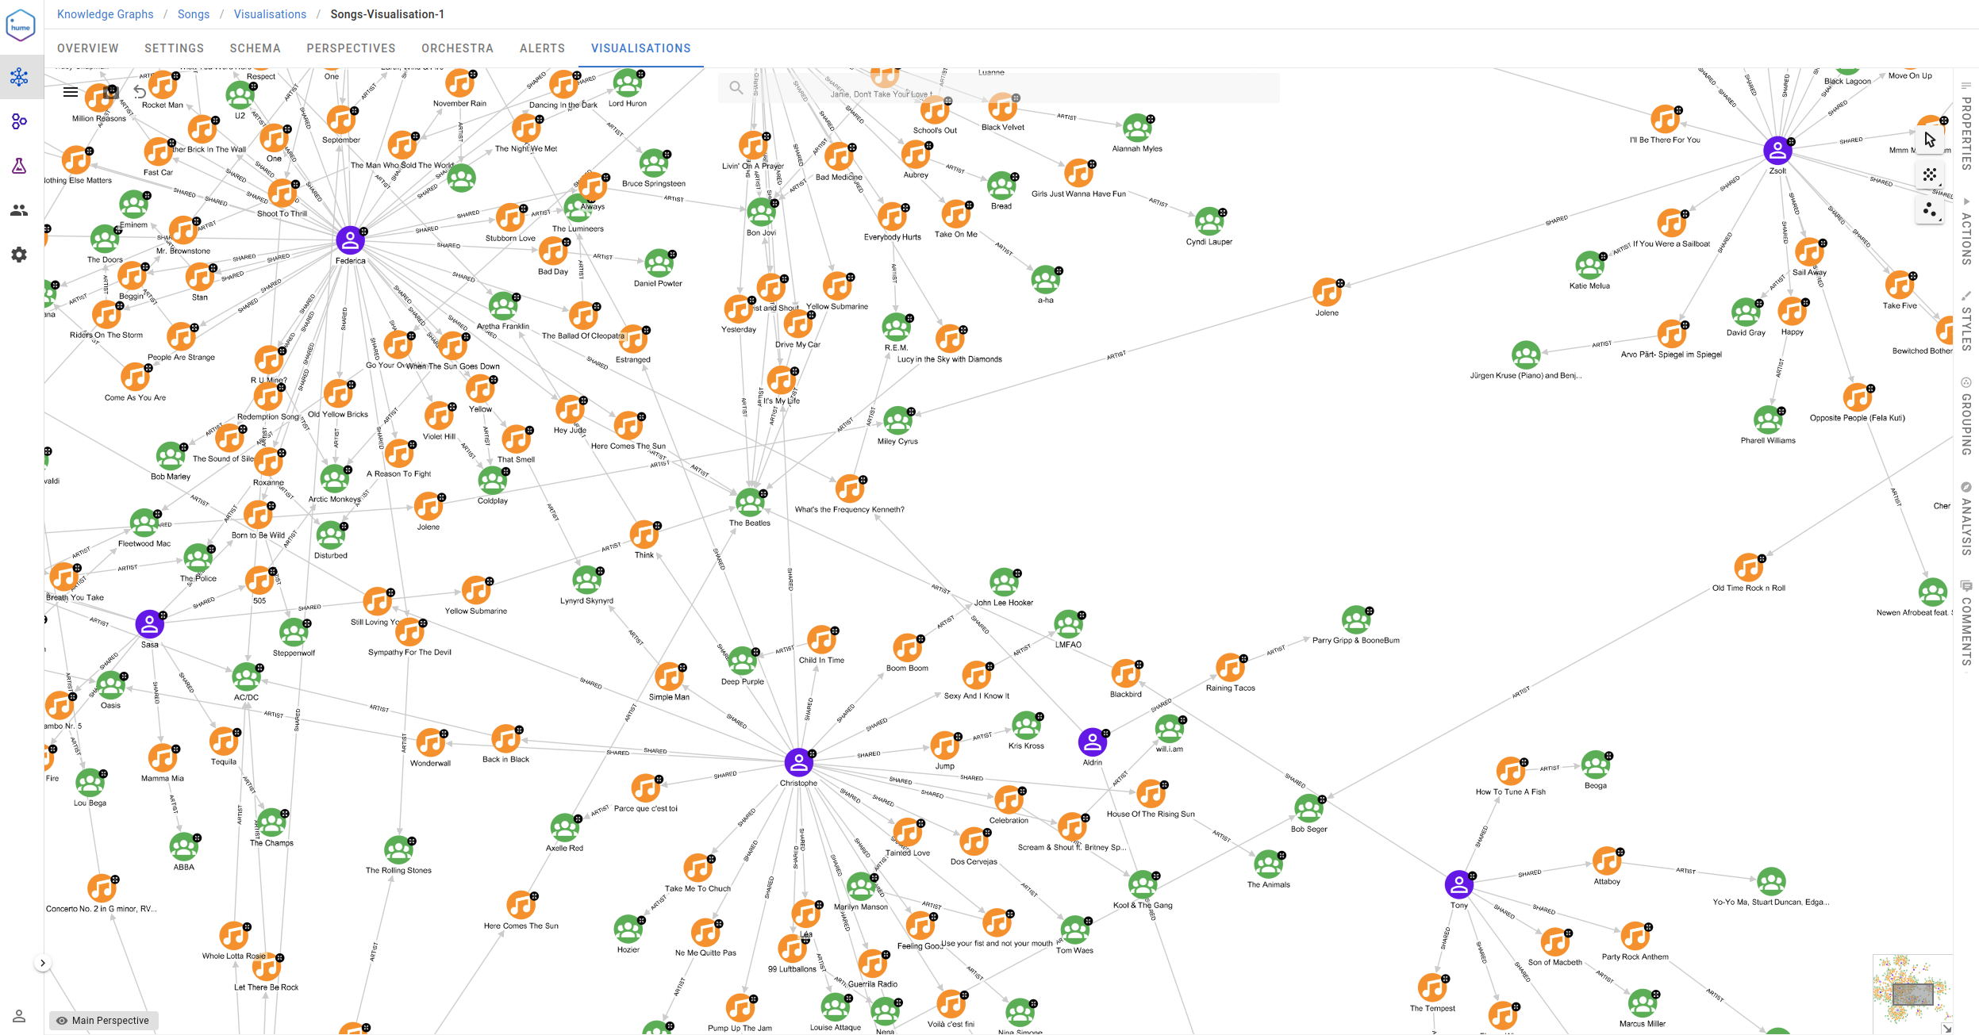Click the Zsolt person node
The width and height of the screenshot is (1979, 1035).
1777,150
